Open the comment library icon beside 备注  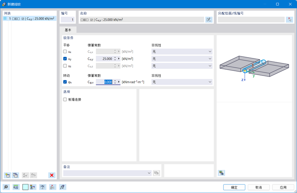(156, 173)
